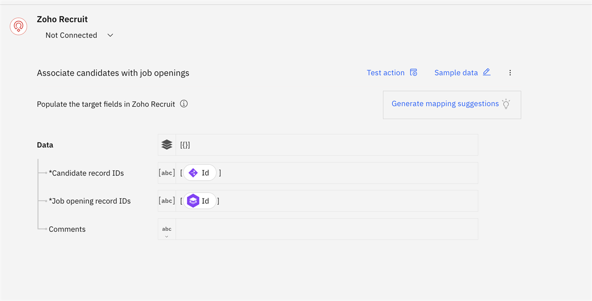This screenshot has width=592, height=301.
Task: Click the Test action link
Action: [385, 73]
